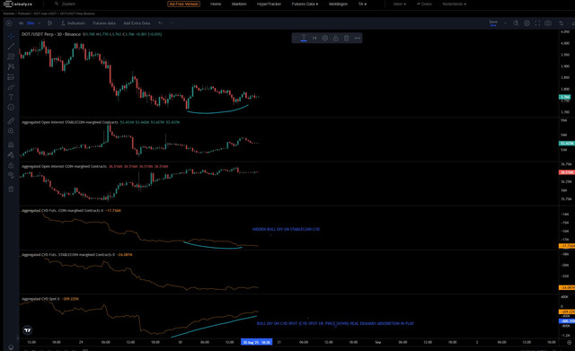Viewport: 575px width, 351px height.
Task: Click the current price label on price axis
Action: coord(565,97)
